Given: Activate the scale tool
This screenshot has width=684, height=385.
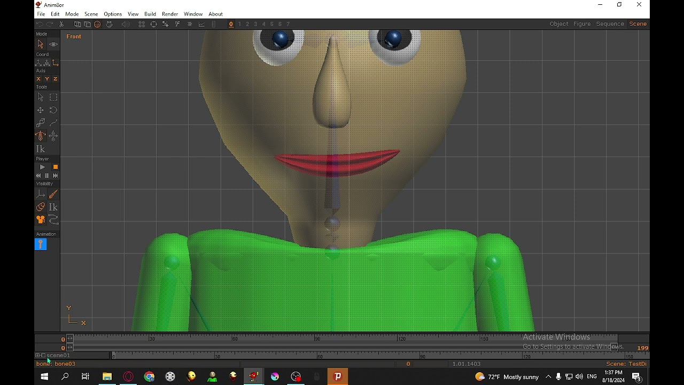Looking at the screenshot, I should 41,123.
